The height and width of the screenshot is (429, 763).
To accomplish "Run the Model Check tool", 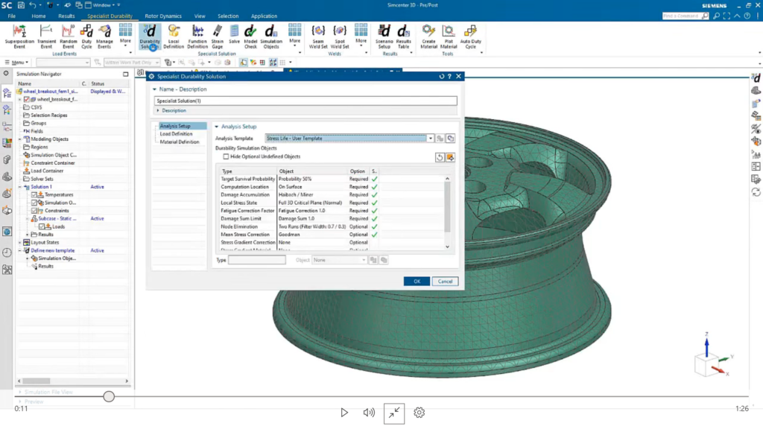I will (x=251, y=34).
